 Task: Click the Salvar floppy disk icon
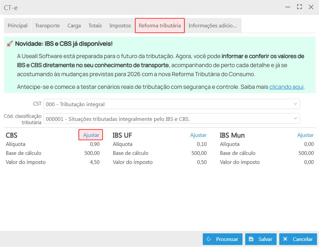click(251, 239)
